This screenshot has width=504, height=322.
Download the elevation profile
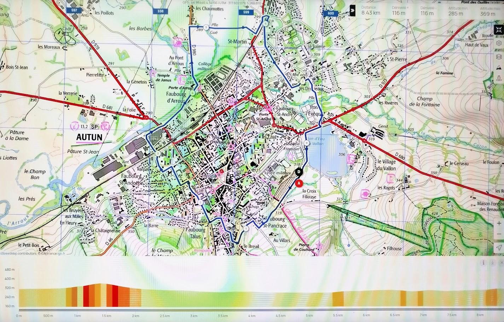coord(492,263)
